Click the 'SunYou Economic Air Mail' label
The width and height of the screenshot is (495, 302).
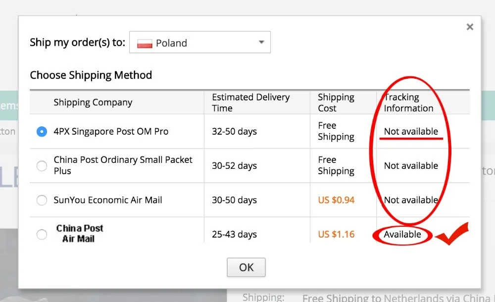(107, 200)
